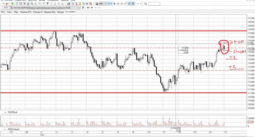
Task: Select the four-arrow move chart tool
Action: pyautogui.click(x=114, y=4)
